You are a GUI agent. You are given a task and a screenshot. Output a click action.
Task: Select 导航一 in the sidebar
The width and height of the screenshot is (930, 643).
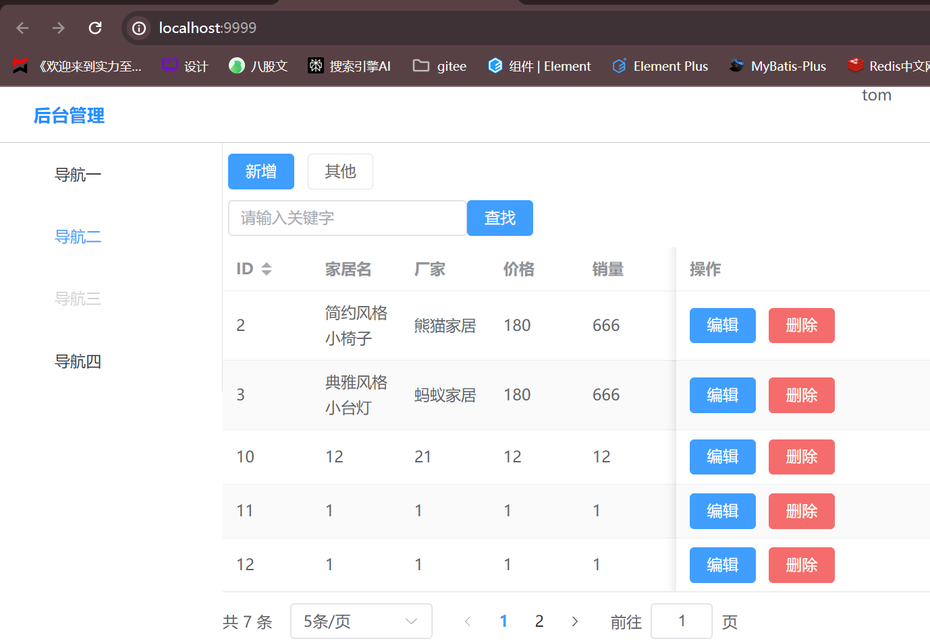(x=78, y=175)
